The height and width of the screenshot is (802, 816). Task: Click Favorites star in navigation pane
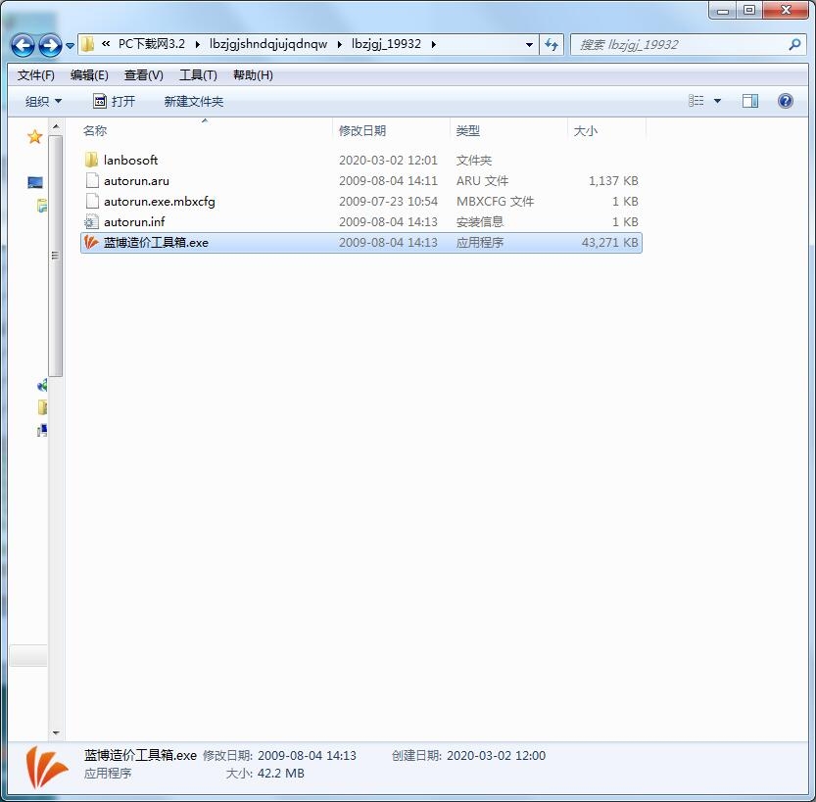(x=34, y=137)
